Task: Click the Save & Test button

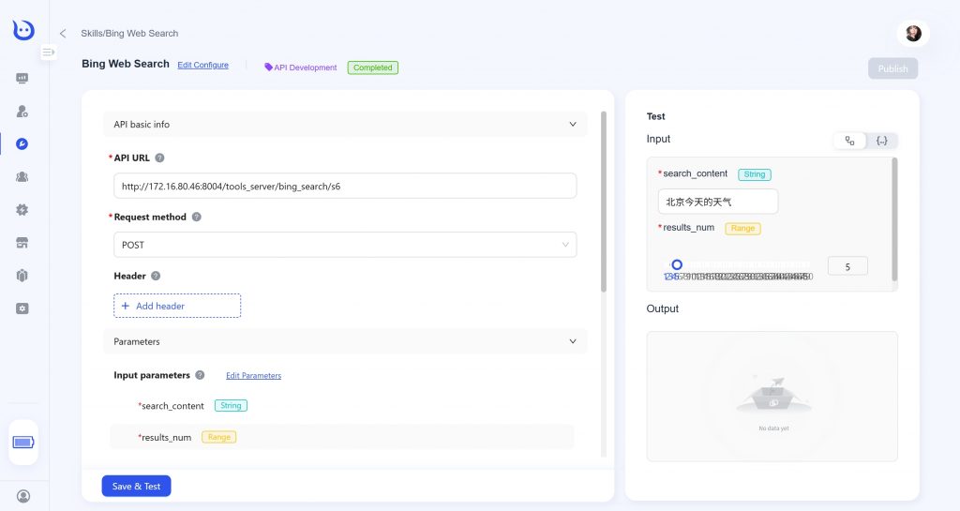Action: click(x=136, y=486)
